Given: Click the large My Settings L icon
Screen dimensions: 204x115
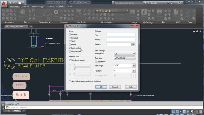Looking at the screenshot, I should click(x=144, y=12).
